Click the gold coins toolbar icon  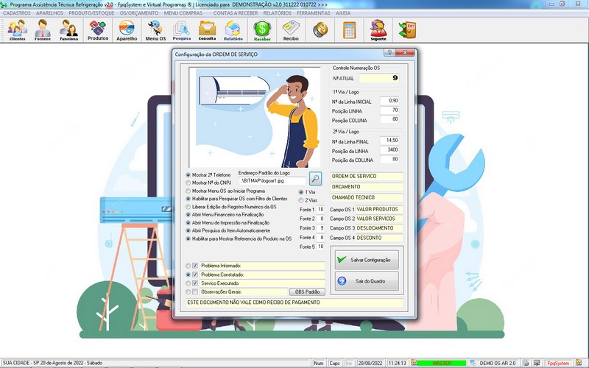(320, 29)
